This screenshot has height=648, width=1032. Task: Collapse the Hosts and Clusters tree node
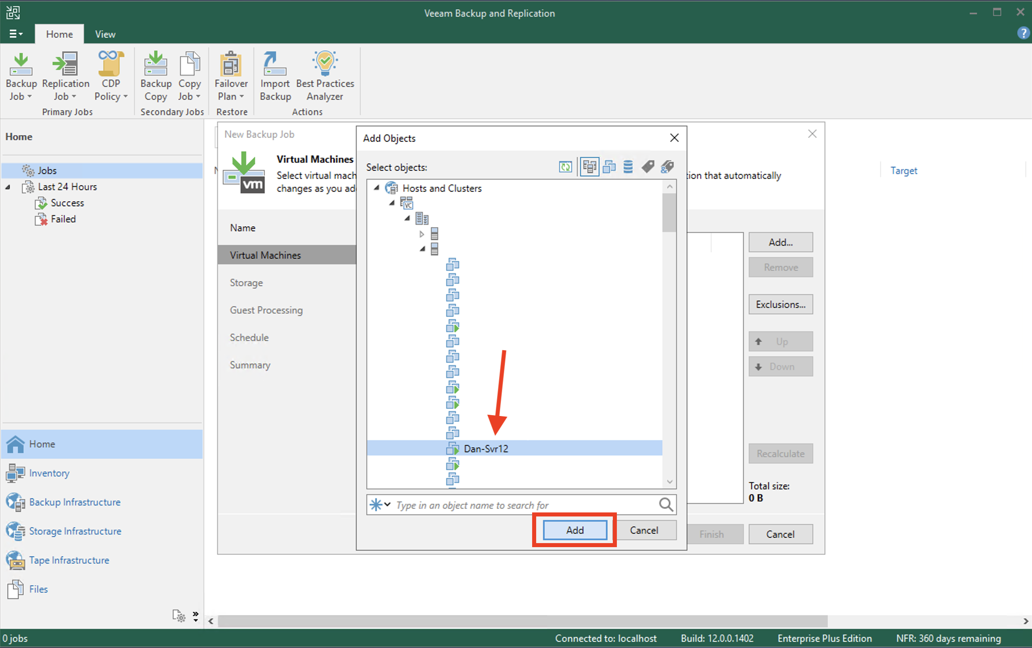(376, 188)
